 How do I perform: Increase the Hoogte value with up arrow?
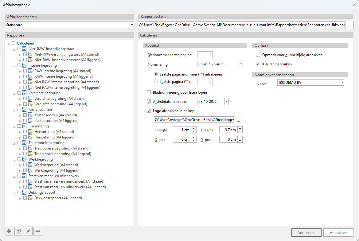point(193,128)
